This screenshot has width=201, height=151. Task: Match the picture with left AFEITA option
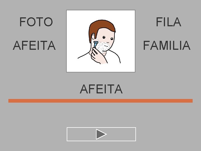34,45
